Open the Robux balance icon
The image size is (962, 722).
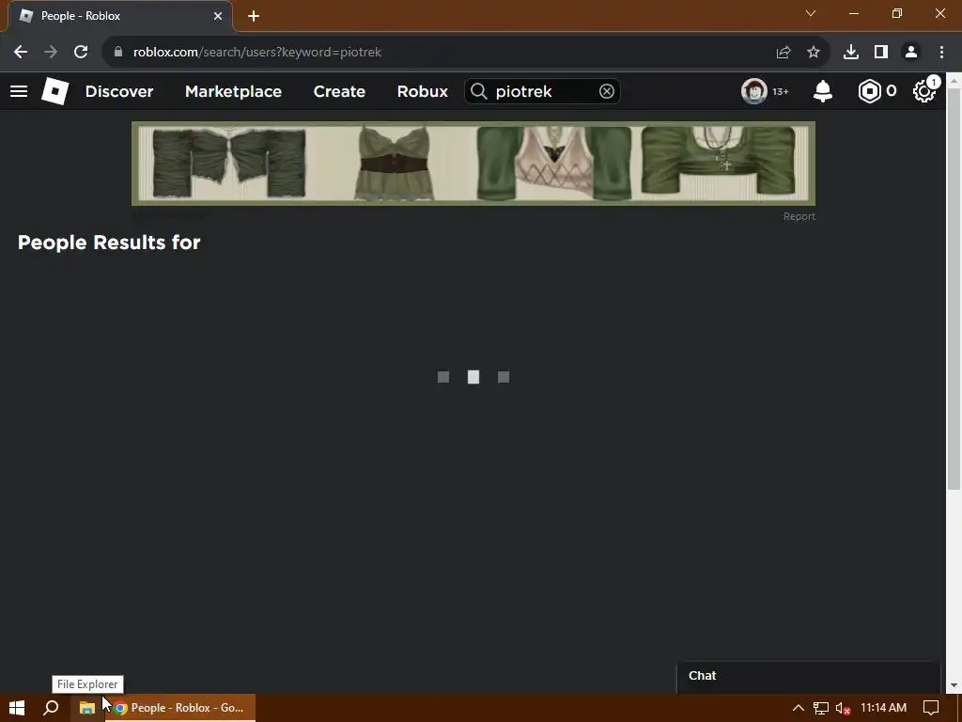[869, 91]
